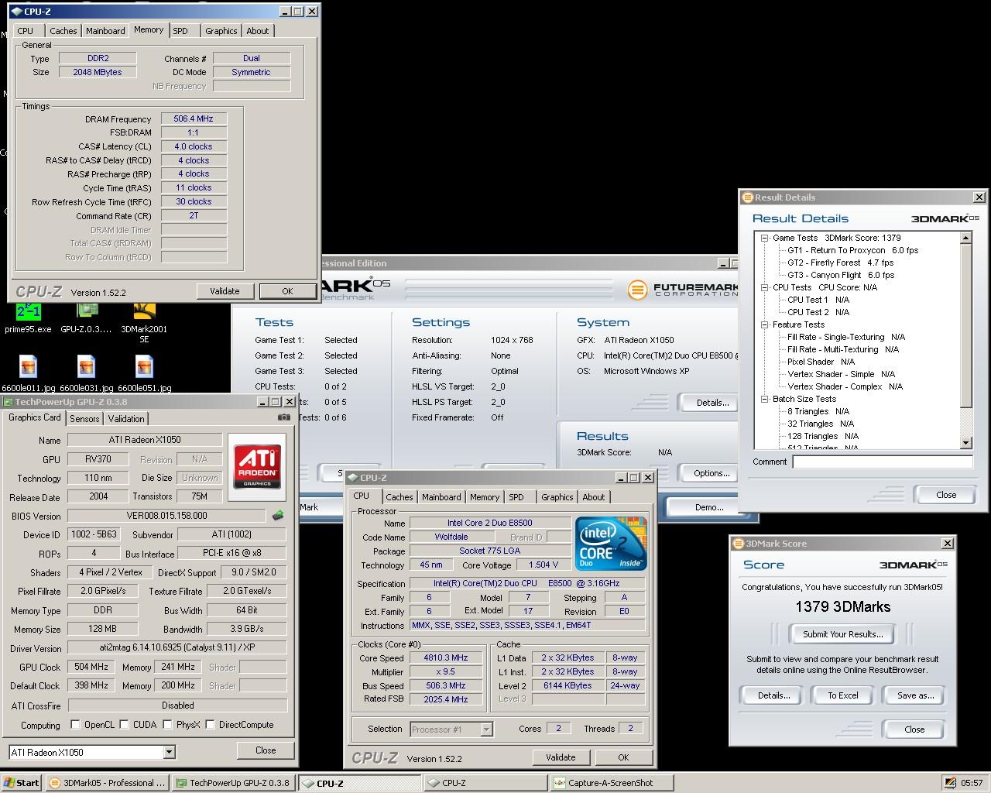Click Details... in 3DMark Score window
This screenshot has height=793, width=991.
(773, 695)
